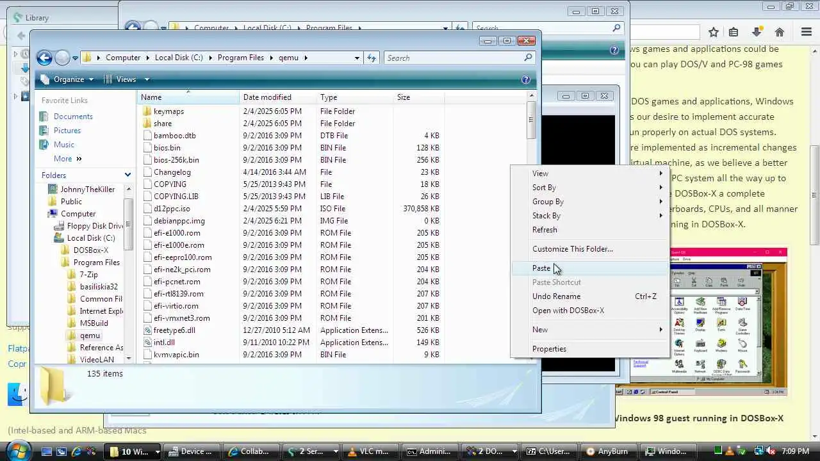Switch to the Device Manager taskbar button

click(192, 451)
